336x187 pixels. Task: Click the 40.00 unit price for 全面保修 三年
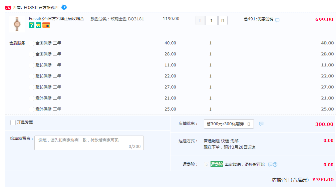(171, 43)
